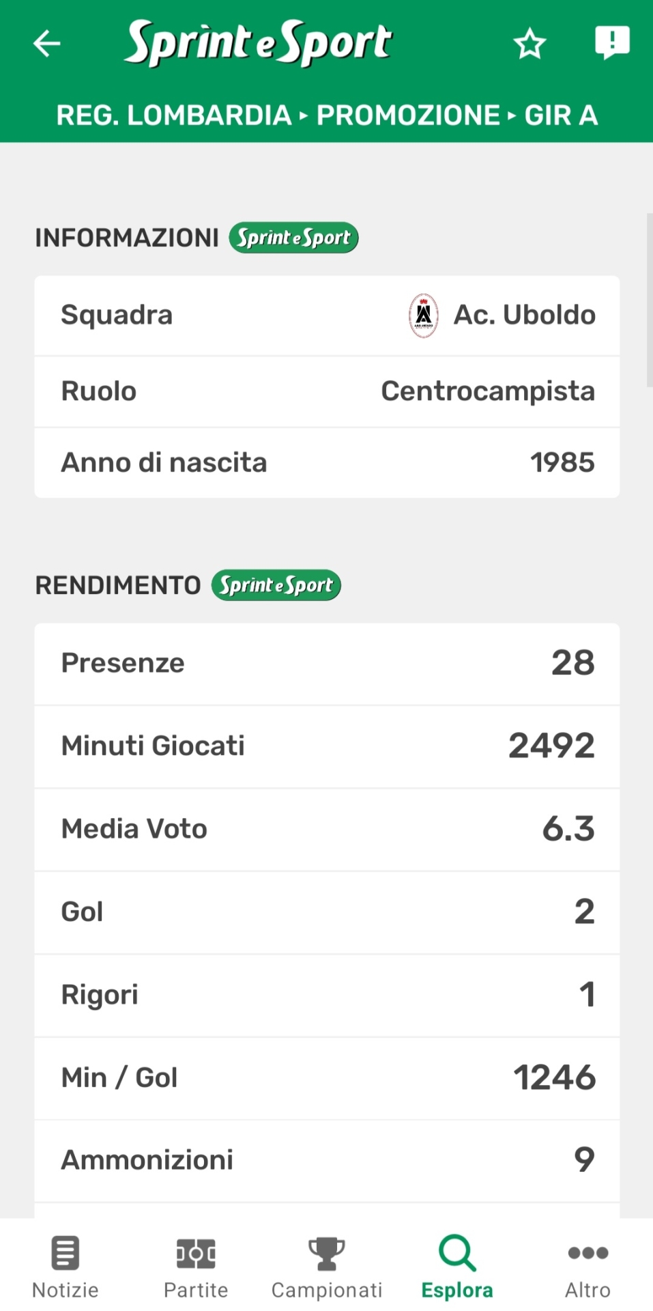Tap the Sprint e Sport badge beside RENDIMENTO
Screen dimensions: 653x1311
click(x=276, y=585)
